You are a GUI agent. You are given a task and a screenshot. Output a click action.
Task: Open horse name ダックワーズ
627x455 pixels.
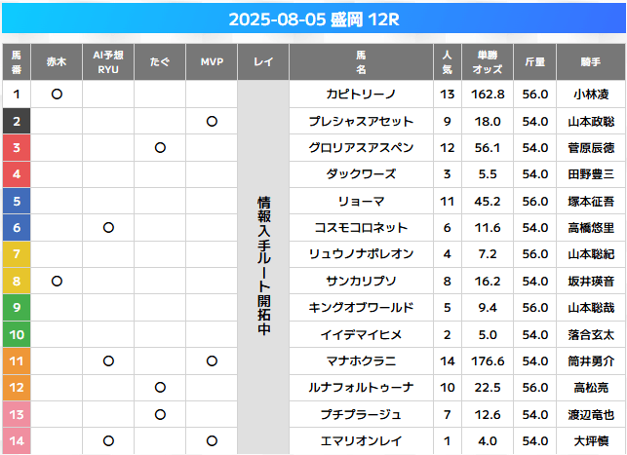tap(361, 174)
